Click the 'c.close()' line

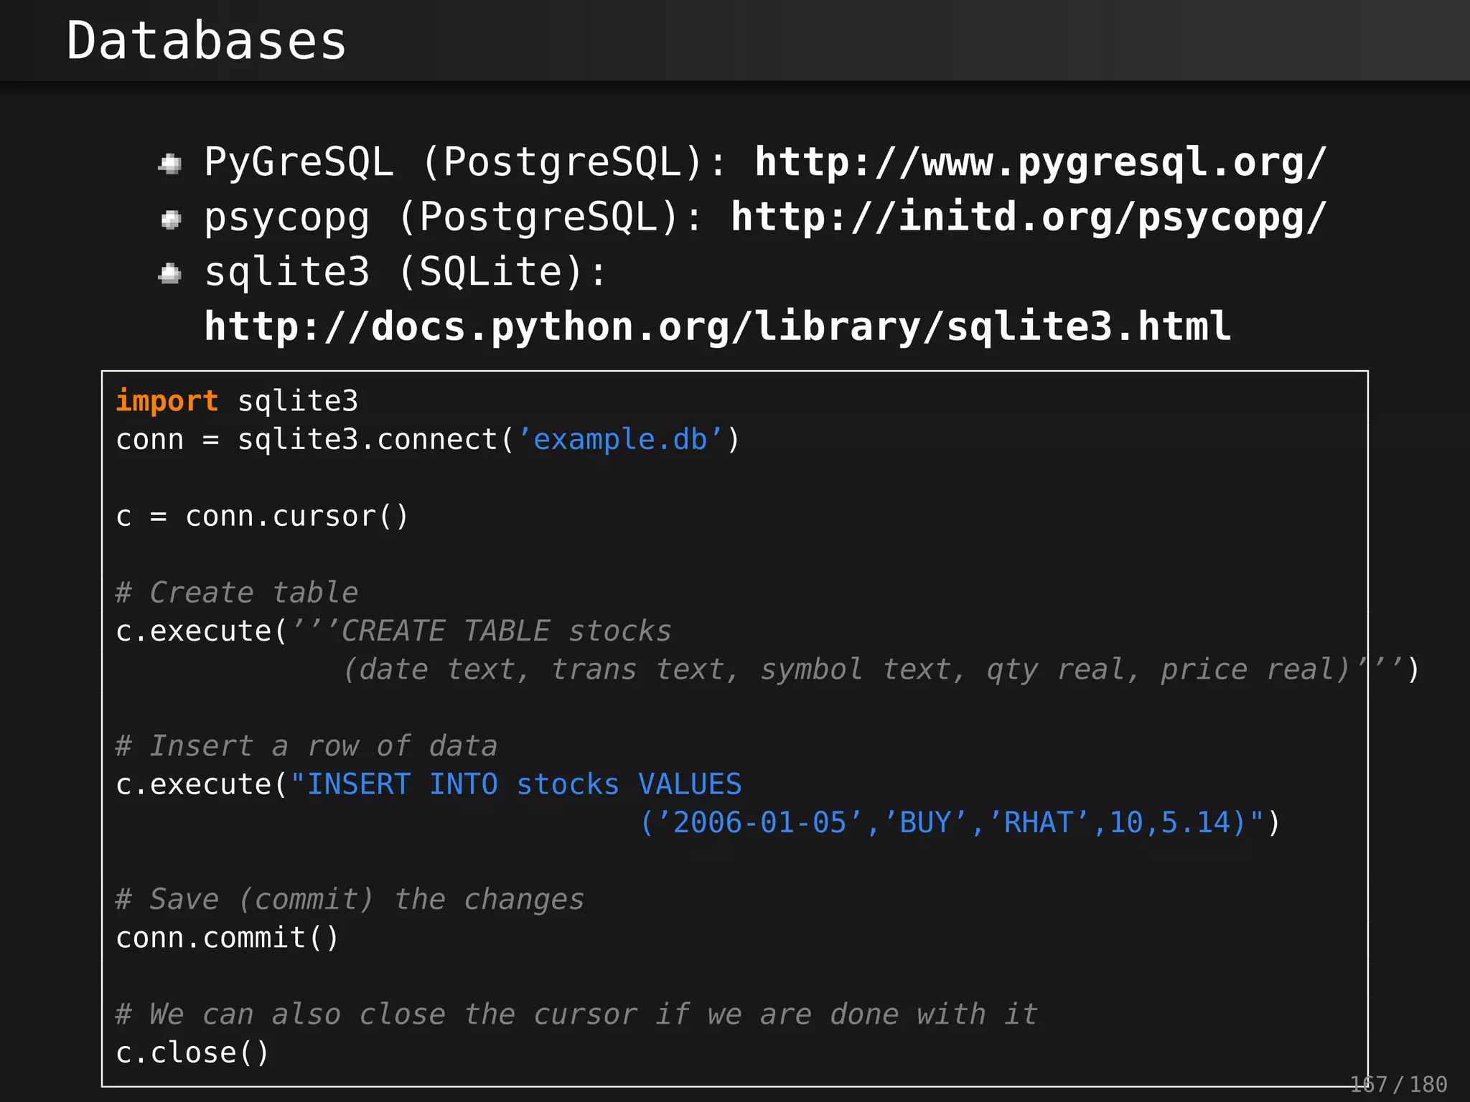tap(192, 1053)
